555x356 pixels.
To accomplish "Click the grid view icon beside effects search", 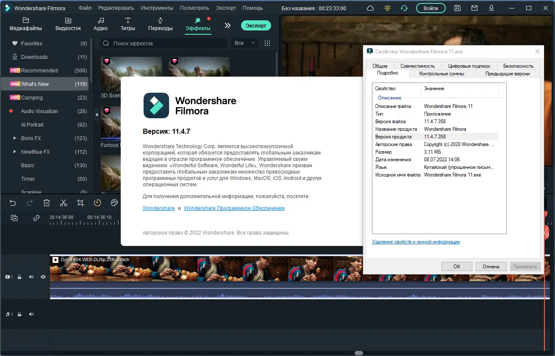I will tap(267, 43).
